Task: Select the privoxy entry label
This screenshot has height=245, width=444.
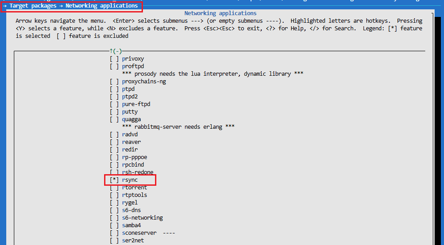Action: [x=133, y=59]
